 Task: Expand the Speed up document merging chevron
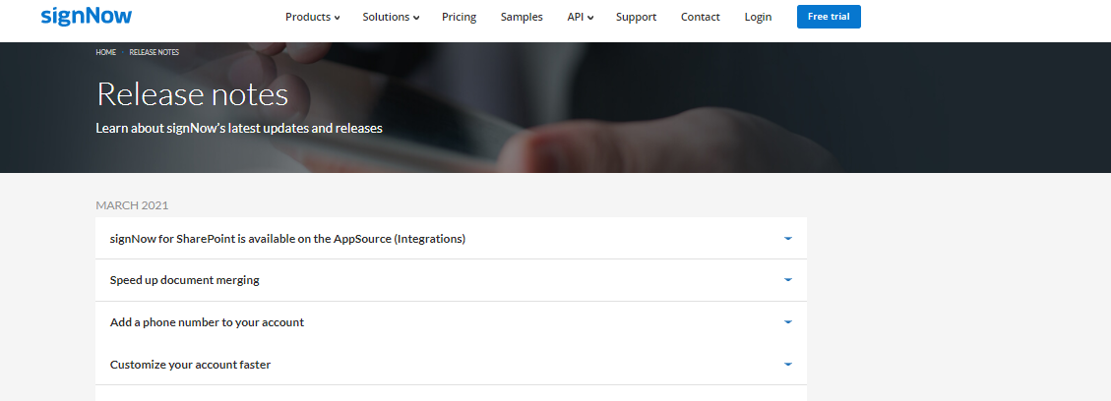[x=788, y=280]
